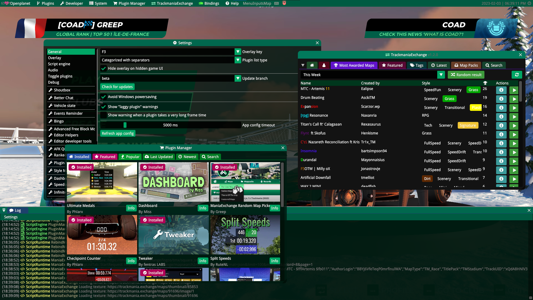The height and width of the screenshot is (300, 533).
Task: Expand the Update branch dropdown
Action: point(238,78)
